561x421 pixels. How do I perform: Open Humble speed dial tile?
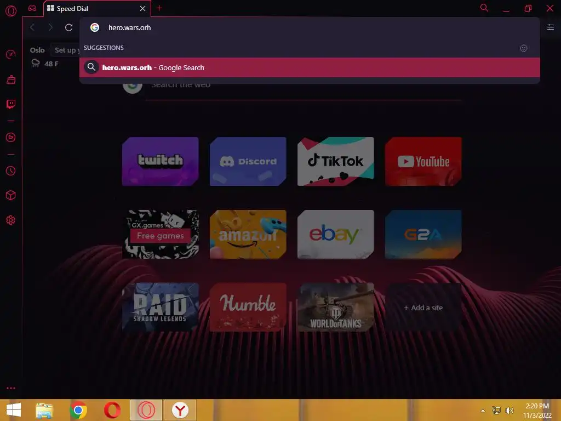pos(248,308)
